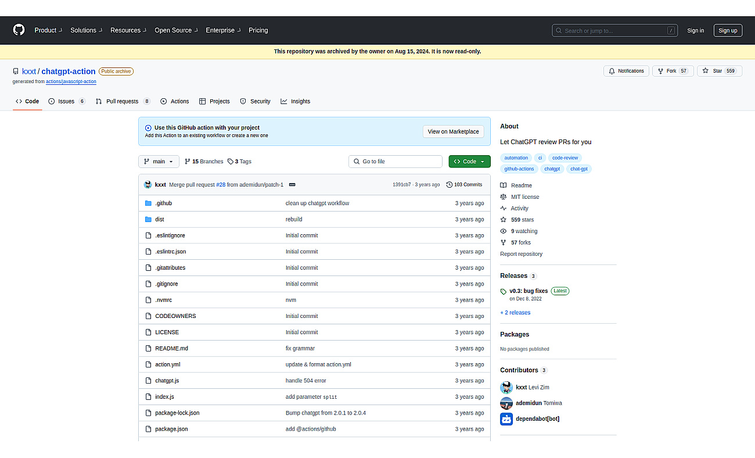
Task: Click the Sign up button
Action: click(x=728, y=31)
